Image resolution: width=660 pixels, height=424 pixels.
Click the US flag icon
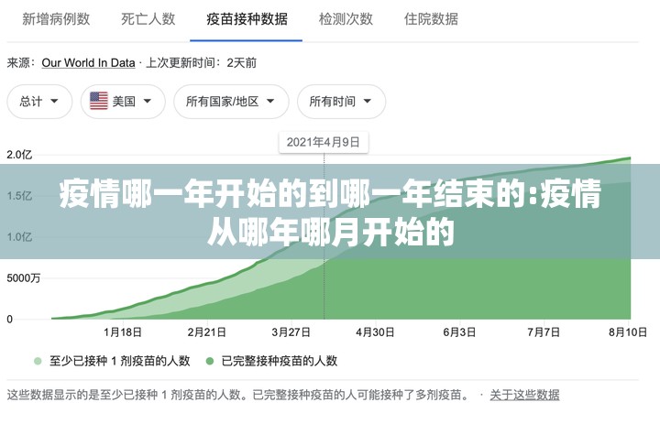coord(99,102)
